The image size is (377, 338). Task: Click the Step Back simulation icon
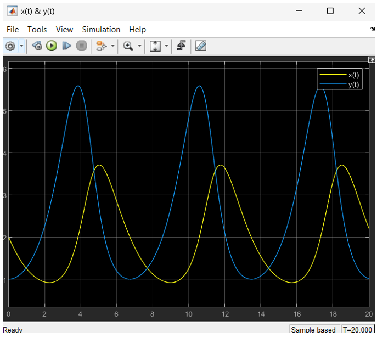click(37, 46)
